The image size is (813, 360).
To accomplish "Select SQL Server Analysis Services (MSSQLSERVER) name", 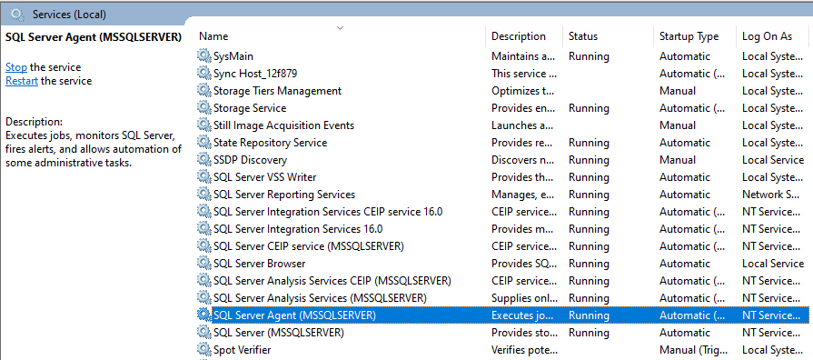I will [x=320, y=298].
